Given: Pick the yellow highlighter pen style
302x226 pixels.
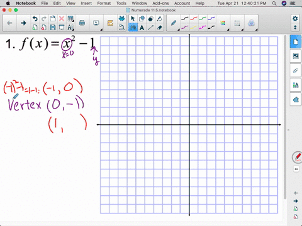Looking at the screenshot, I should (194, 28).
